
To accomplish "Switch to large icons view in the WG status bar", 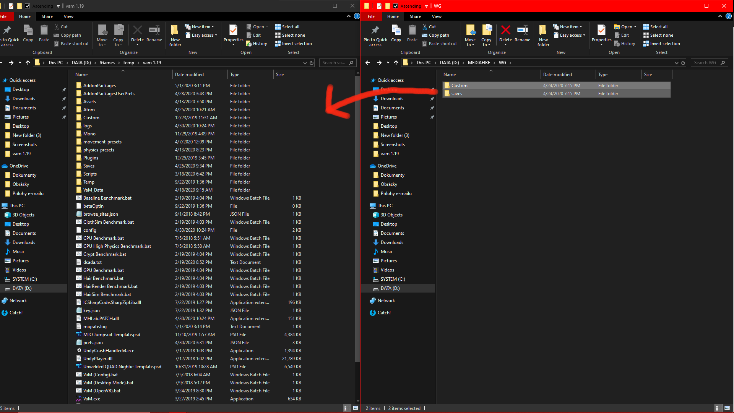I will tap(727, 408).
